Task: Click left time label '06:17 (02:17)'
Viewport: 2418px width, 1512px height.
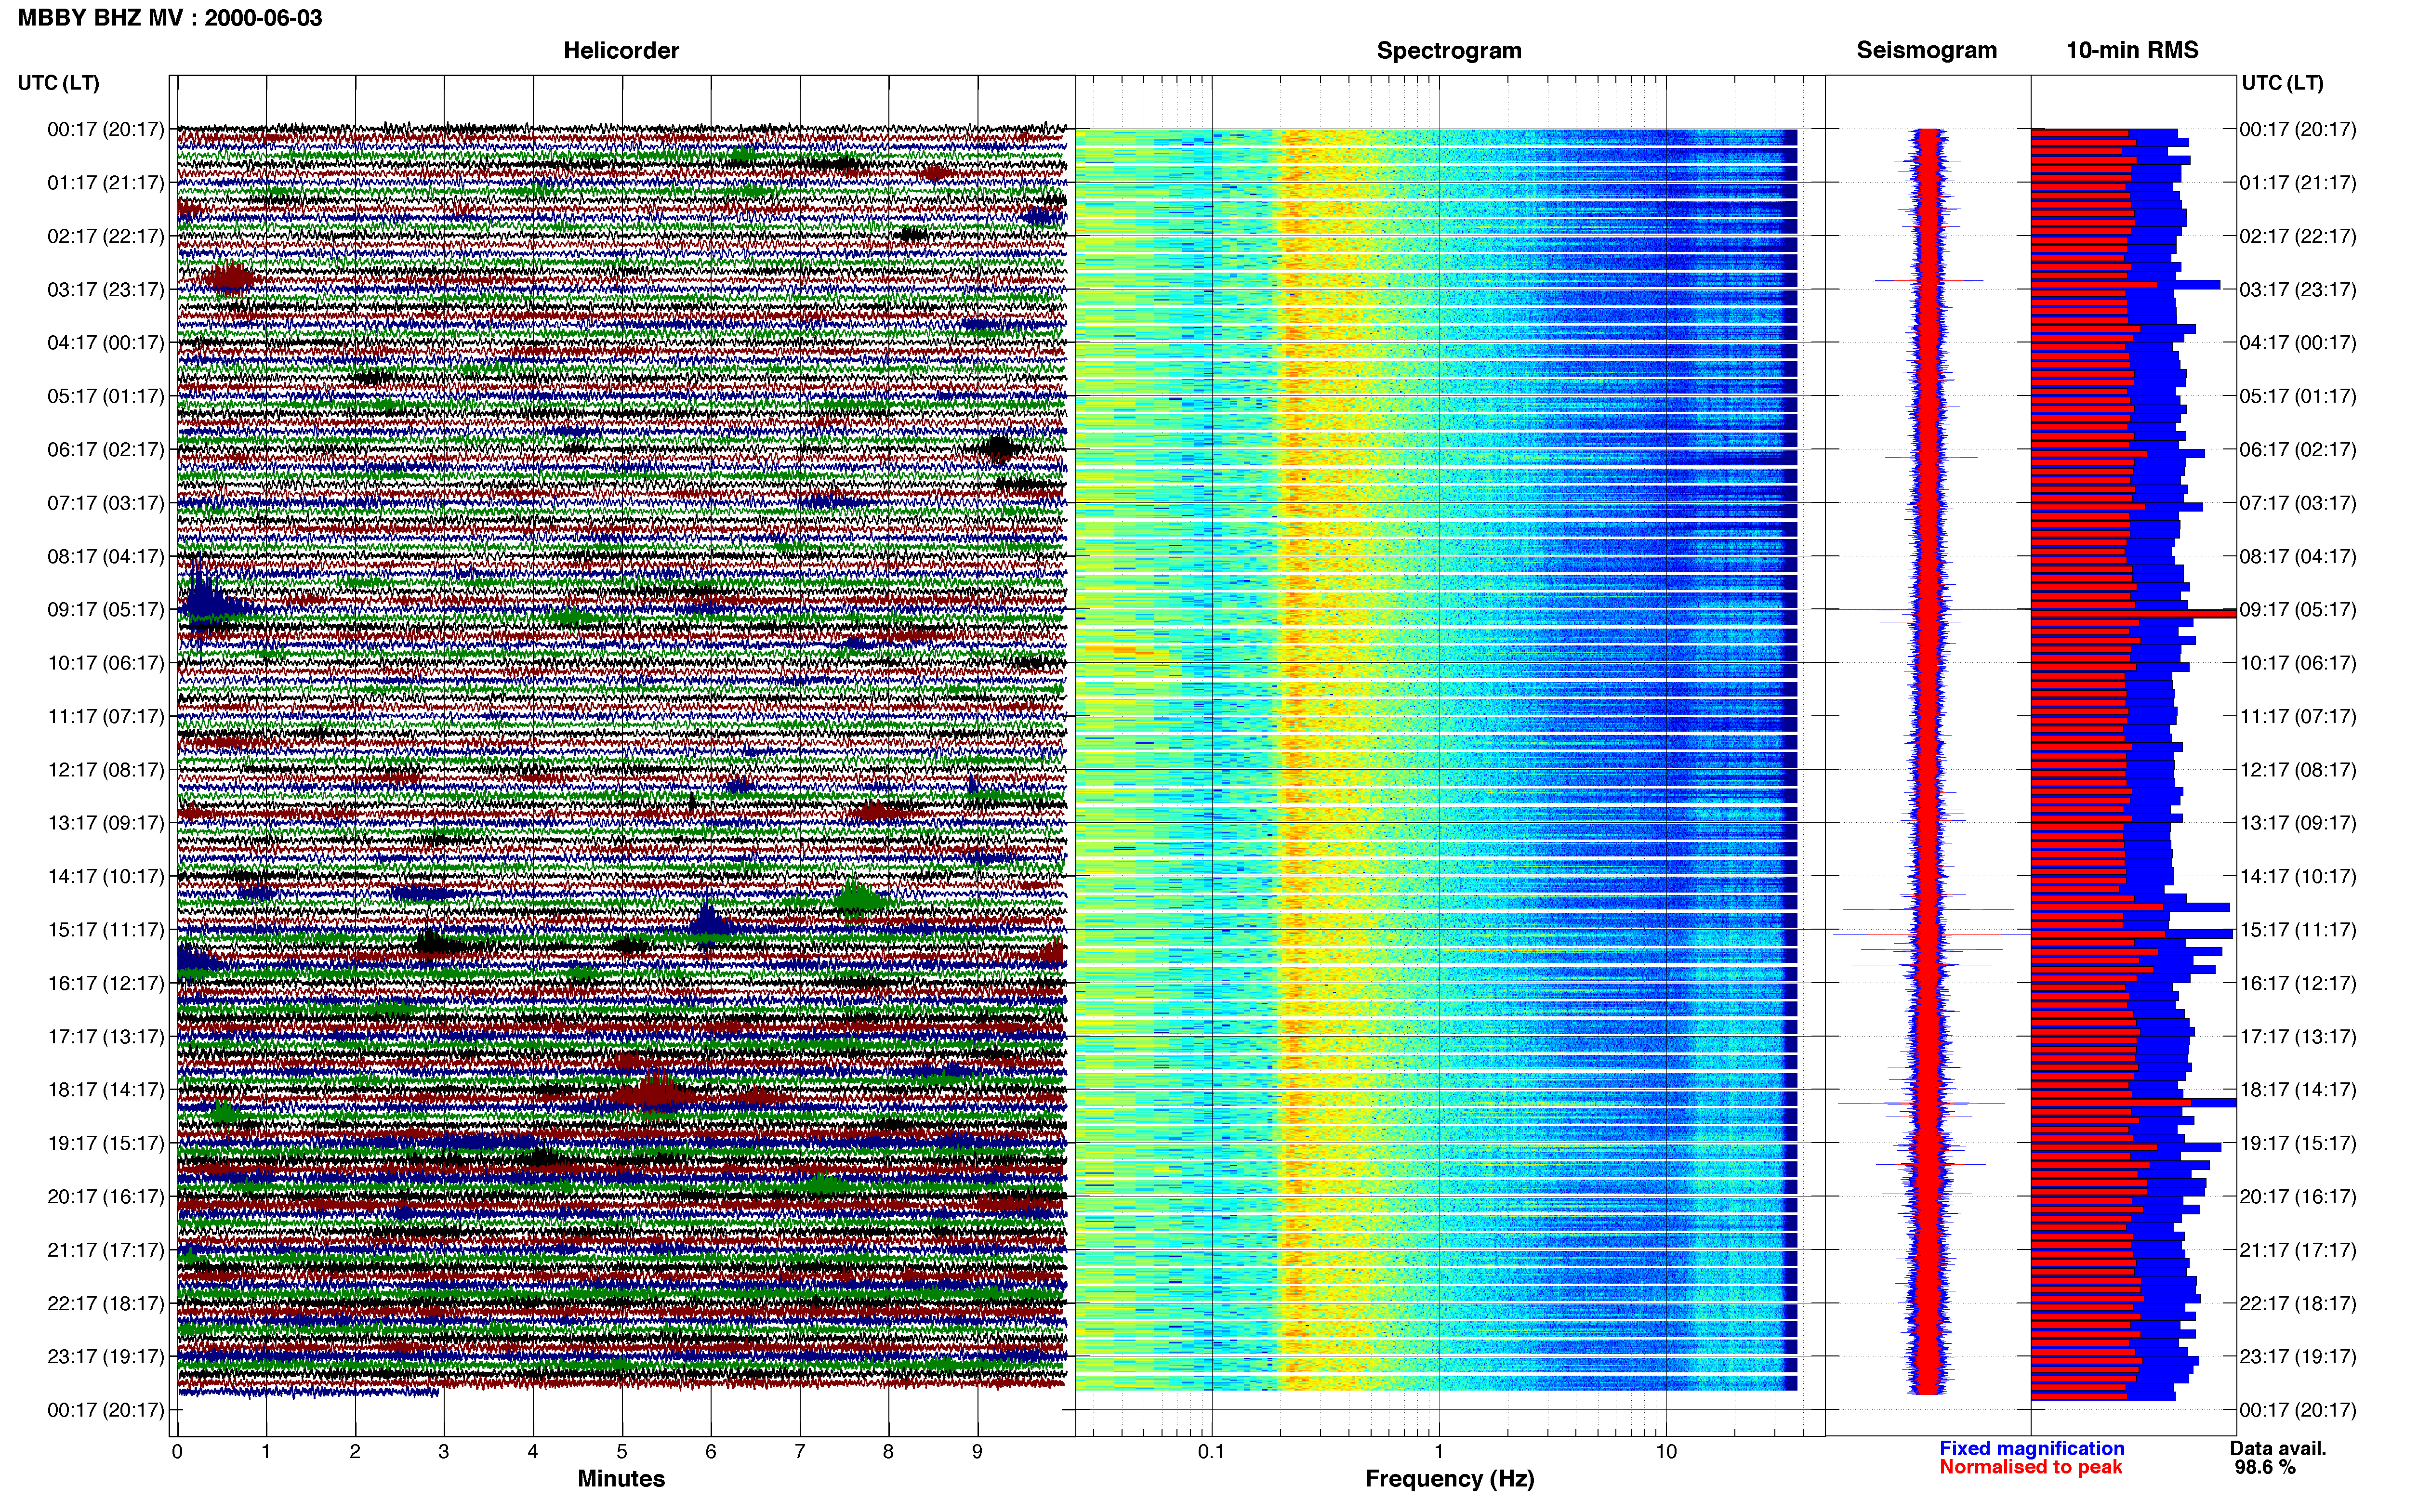Action: tap(106, 449)
